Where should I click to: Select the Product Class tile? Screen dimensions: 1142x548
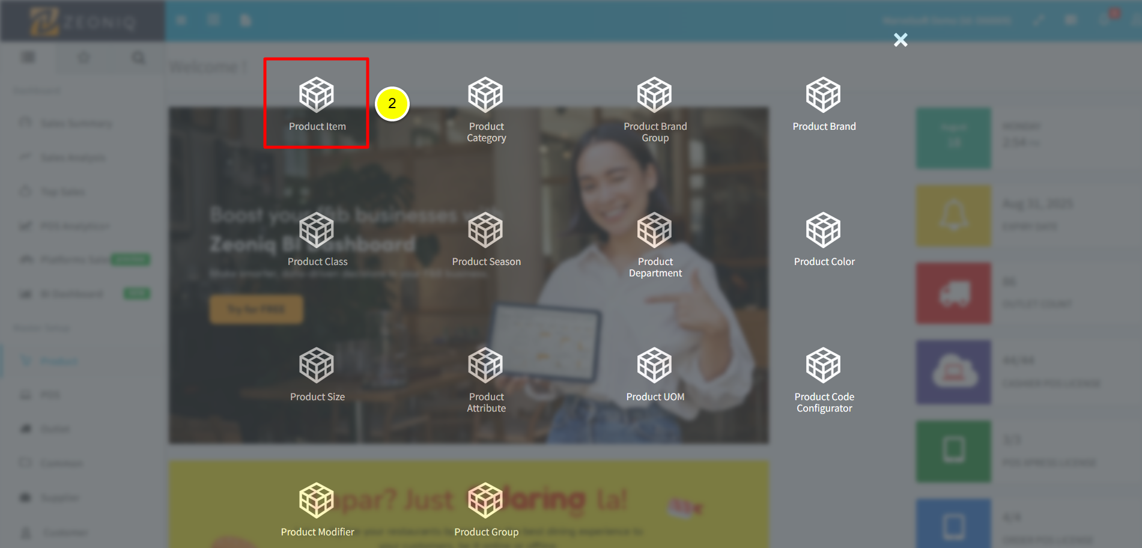[x=317, y=239]
